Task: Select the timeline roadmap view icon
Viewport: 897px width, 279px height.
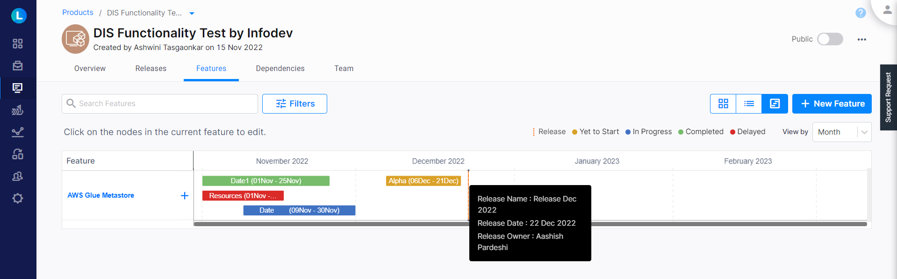Action: 775,104
